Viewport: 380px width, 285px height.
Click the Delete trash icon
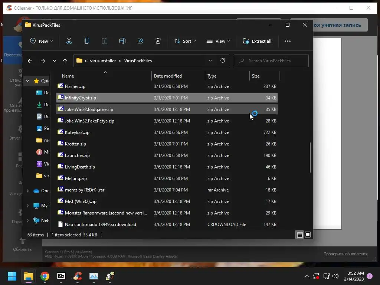pos(158,41)
